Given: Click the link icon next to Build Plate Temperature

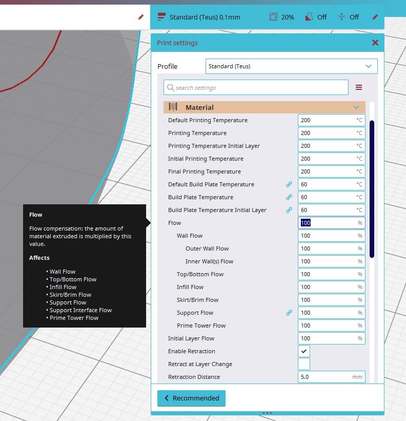Looking at the screenshot, I should tap(289, 197).
